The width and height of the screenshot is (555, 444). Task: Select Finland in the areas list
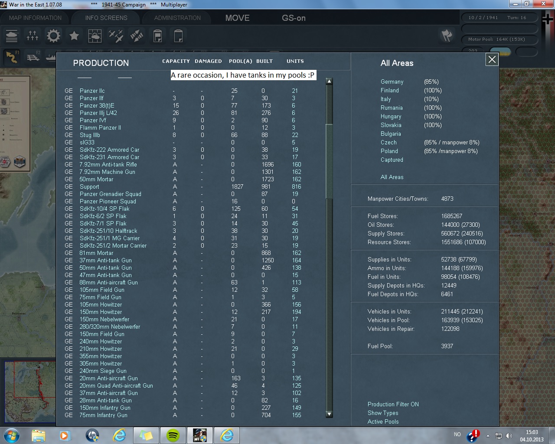pyautogui.click(x=390, y=90)
